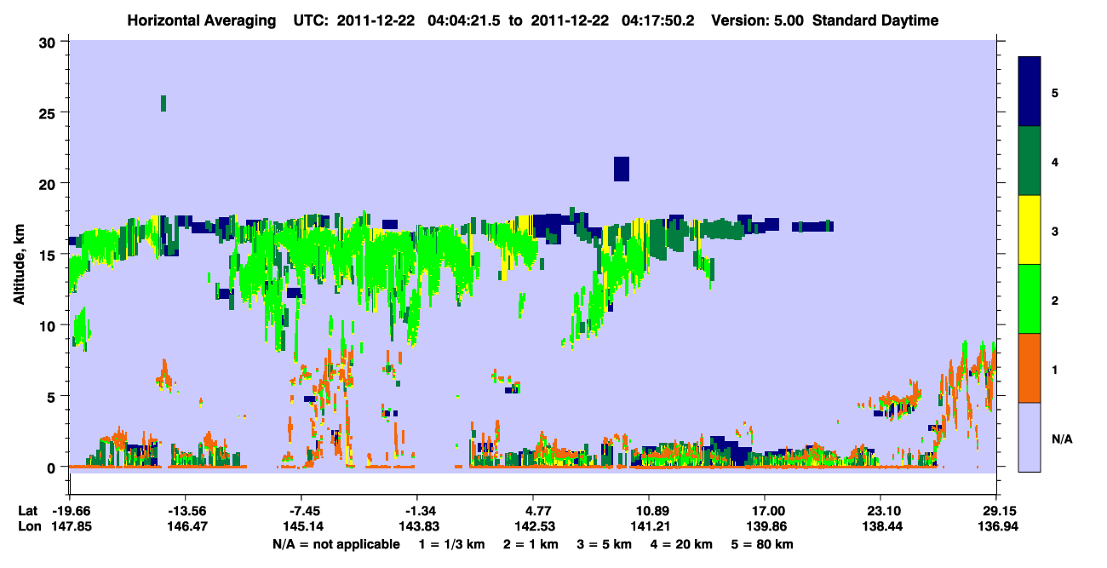Click the y-axis tick label 25
This screenshot has width=1107, height=568.
[x=49, y=112]
